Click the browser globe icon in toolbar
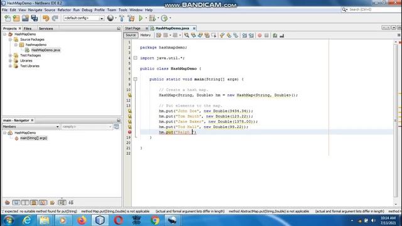Viewport: 402px width, 226px height. (x=111, y=18)
